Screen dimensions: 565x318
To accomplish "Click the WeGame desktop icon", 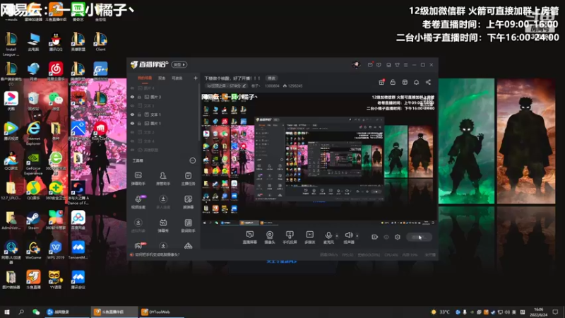I will click(33, 250).
